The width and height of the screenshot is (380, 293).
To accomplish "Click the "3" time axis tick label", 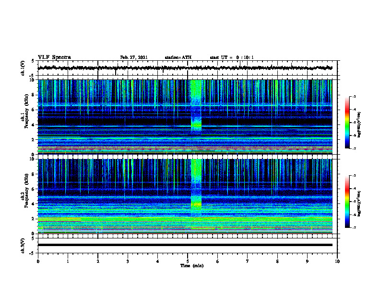I will tap(128, 261).
